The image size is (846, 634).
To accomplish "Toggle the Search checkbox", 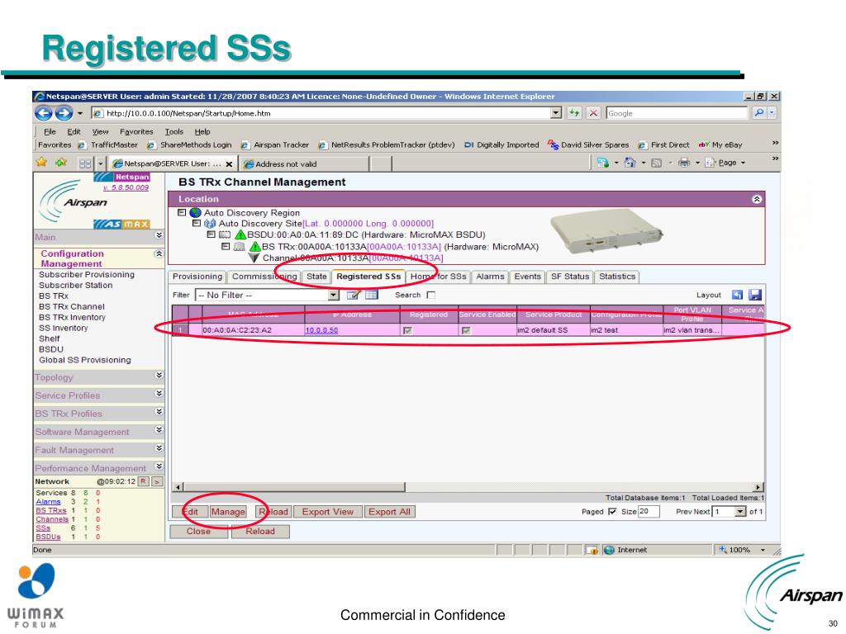I will (430, 295).
